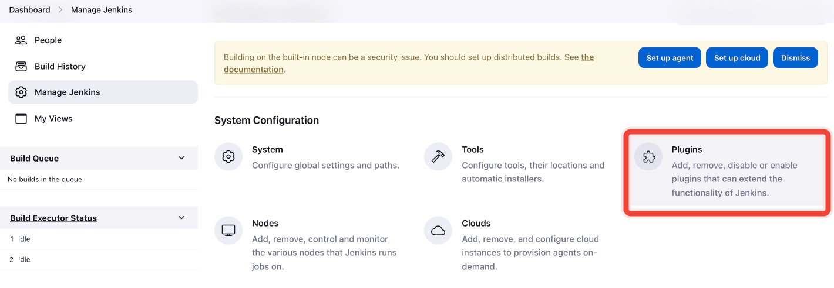Open the Nodes monitor icon
The image size is (834, 288).
(228, 231)
